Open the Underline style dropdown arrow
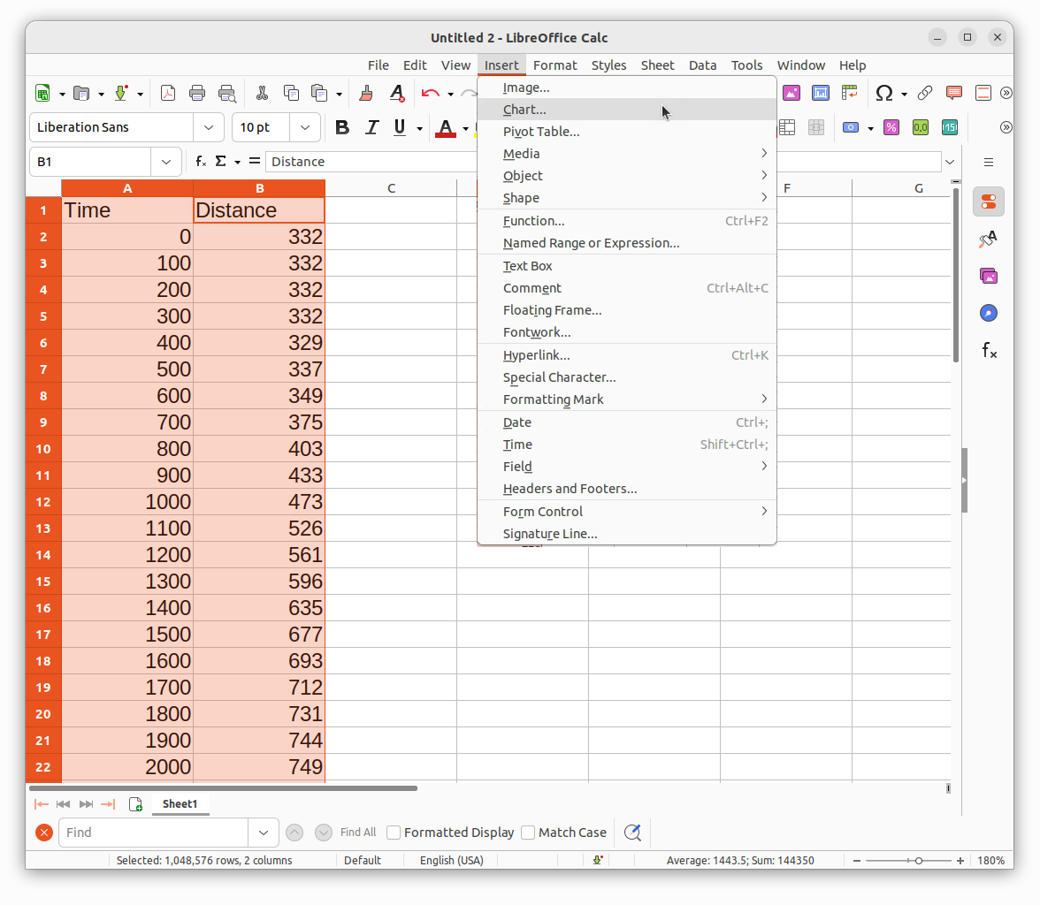Image resolution: width=1040 pixels, height=905 pixels. (419, 128)
